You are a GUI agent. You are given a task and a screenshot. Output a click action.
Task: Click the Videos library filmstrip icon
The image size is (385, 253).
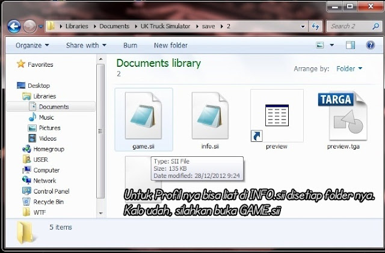click(32, 138)
